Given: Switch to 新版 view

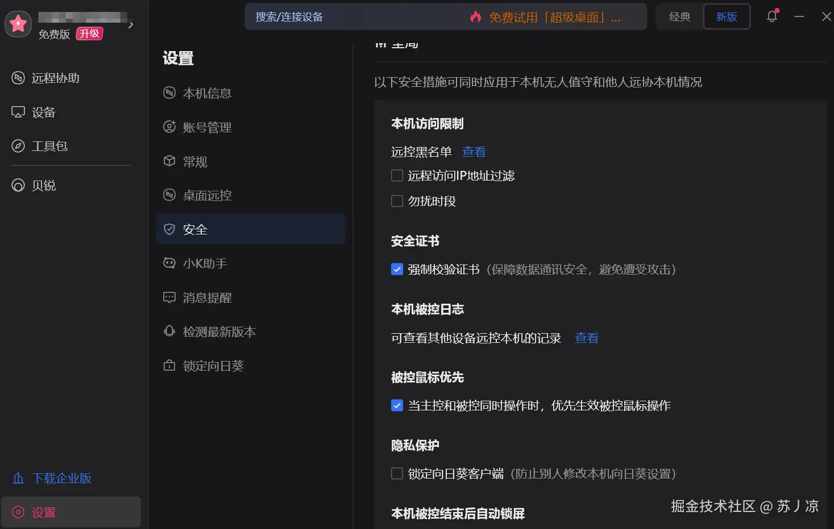Looking at the screenshot, I should (x=727, y=17).
